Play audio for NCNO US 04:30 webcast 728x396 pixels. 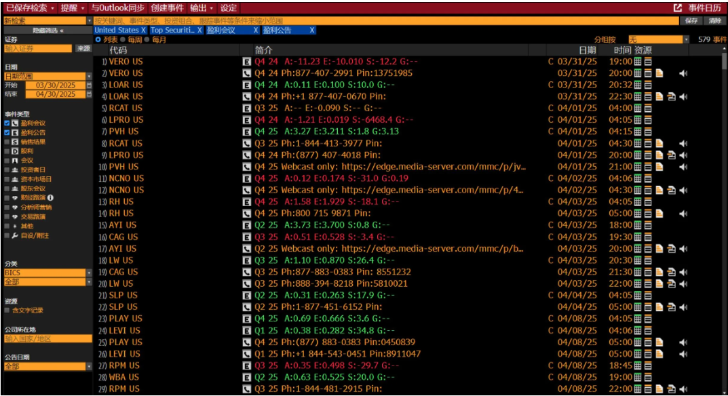683,191
